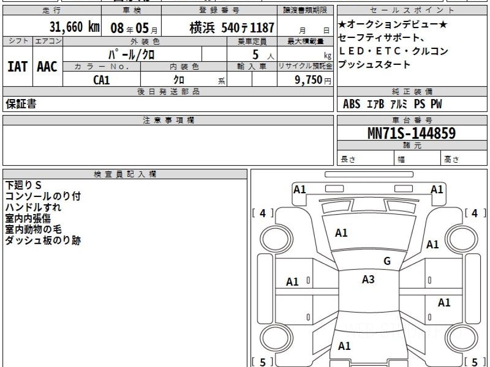Select the PS equipment label
Screen dimensions: 490x367
(x=420, y=104)
